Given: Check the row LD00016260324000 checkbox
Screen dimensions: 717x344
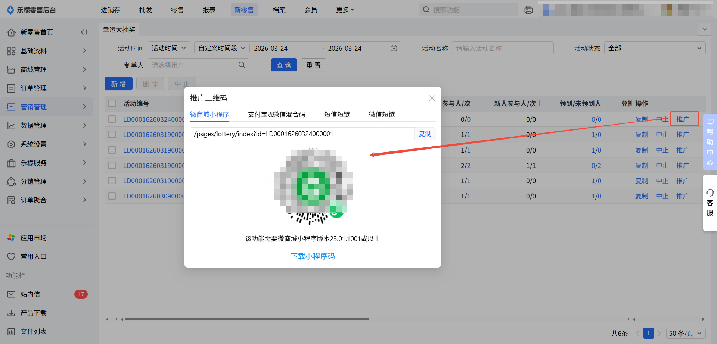Looking at the screenshot, I should (112, 119).
